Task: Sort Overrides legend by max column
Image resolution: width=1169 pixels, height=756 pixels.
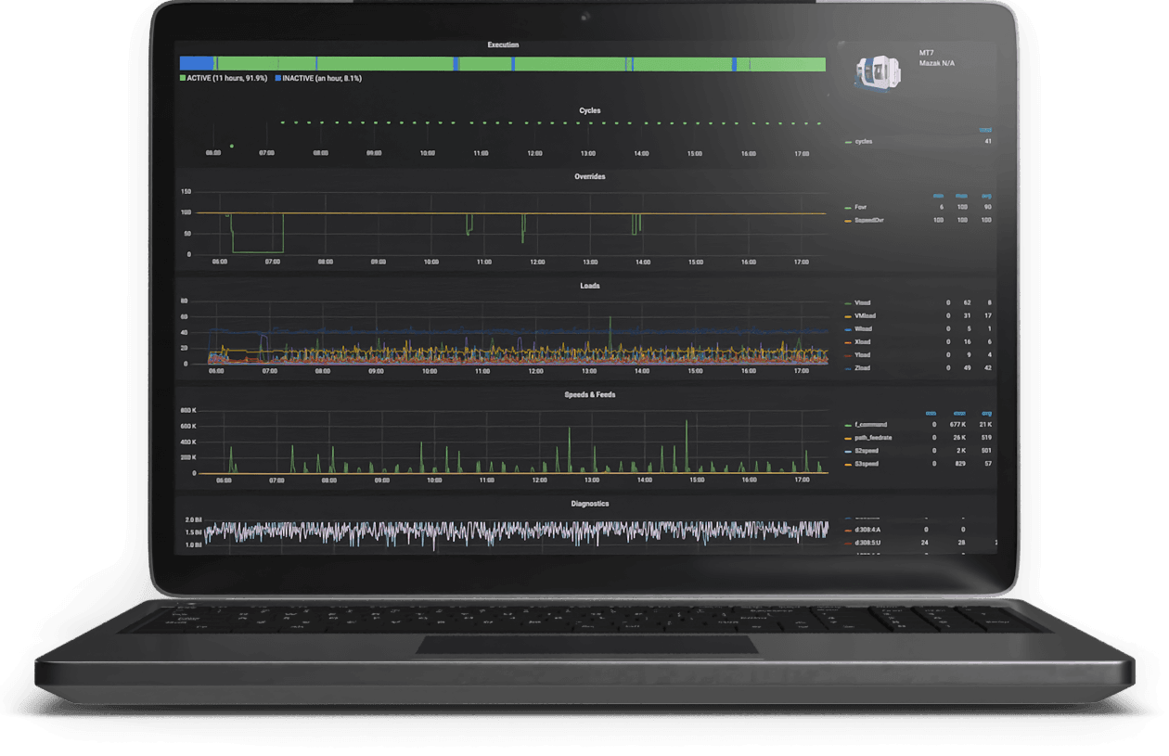Action: (x=963, y=196)
